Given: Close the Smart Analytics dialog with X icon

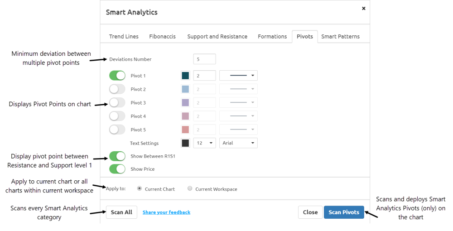Looking at the screenshot, I should 364,8.
